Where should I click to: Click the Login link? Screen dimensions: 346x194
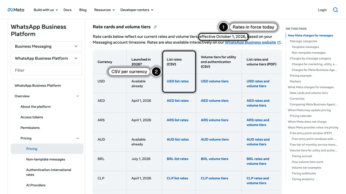tap(322, 10)
